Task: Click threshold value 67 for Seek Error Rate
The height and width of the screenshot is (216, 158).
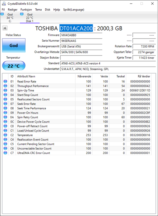Action: [123, 104]
